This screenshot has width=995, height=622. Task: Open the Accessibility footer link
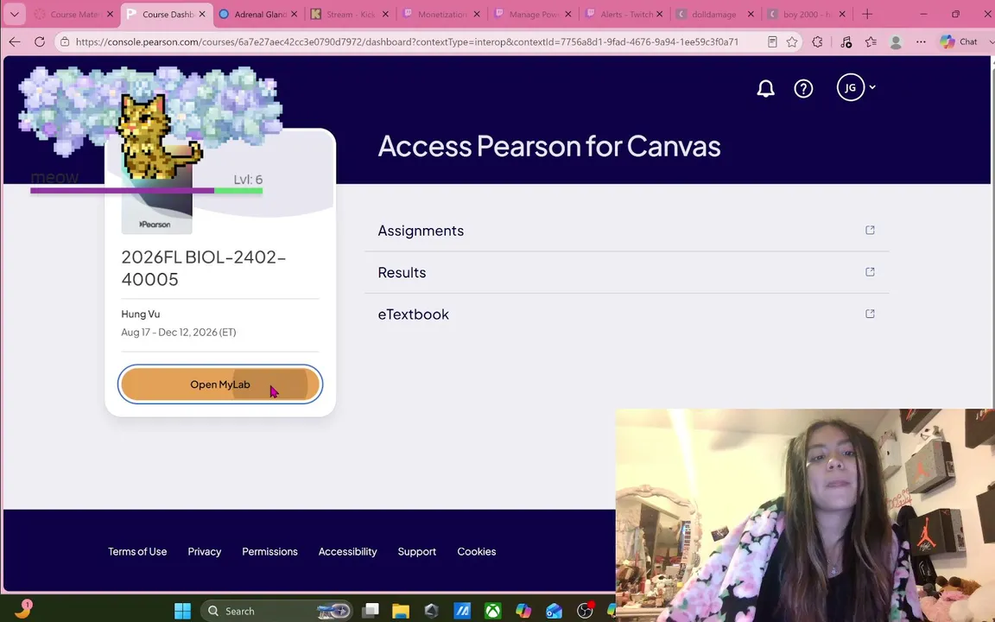click(348, 551)
